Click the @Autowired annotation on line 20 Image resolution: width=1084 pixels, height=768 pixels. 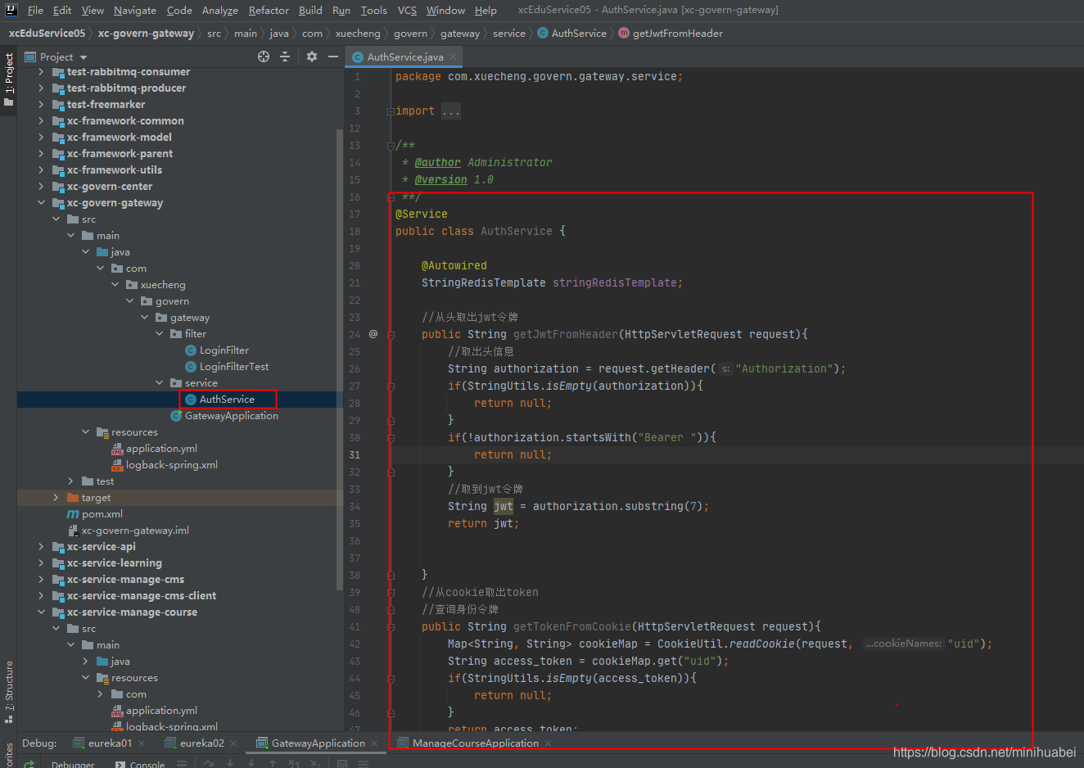coord(454,266)
